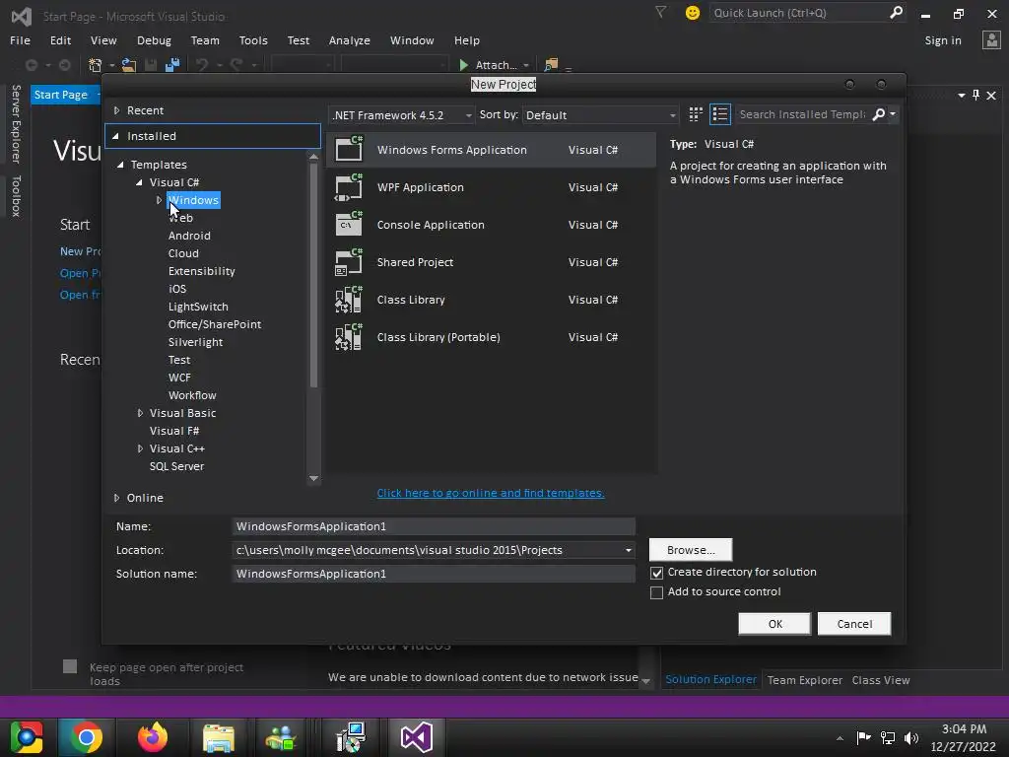1009x757 pixels.
Task: Select the Class Library template icon
Action: click(x=349, y=300)
